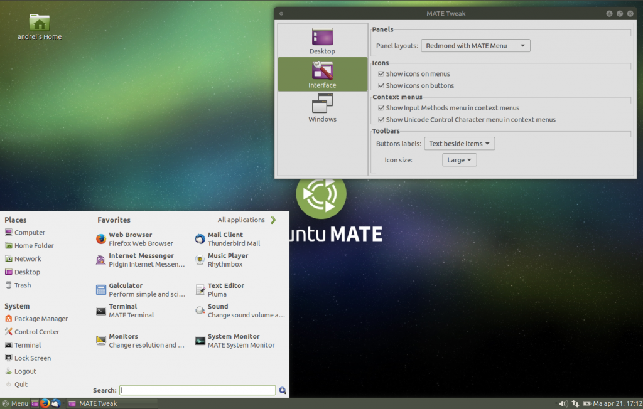The image size is (643, 409).
Task: Disable Show icons on menus
Action: click(x=381, y=73)
